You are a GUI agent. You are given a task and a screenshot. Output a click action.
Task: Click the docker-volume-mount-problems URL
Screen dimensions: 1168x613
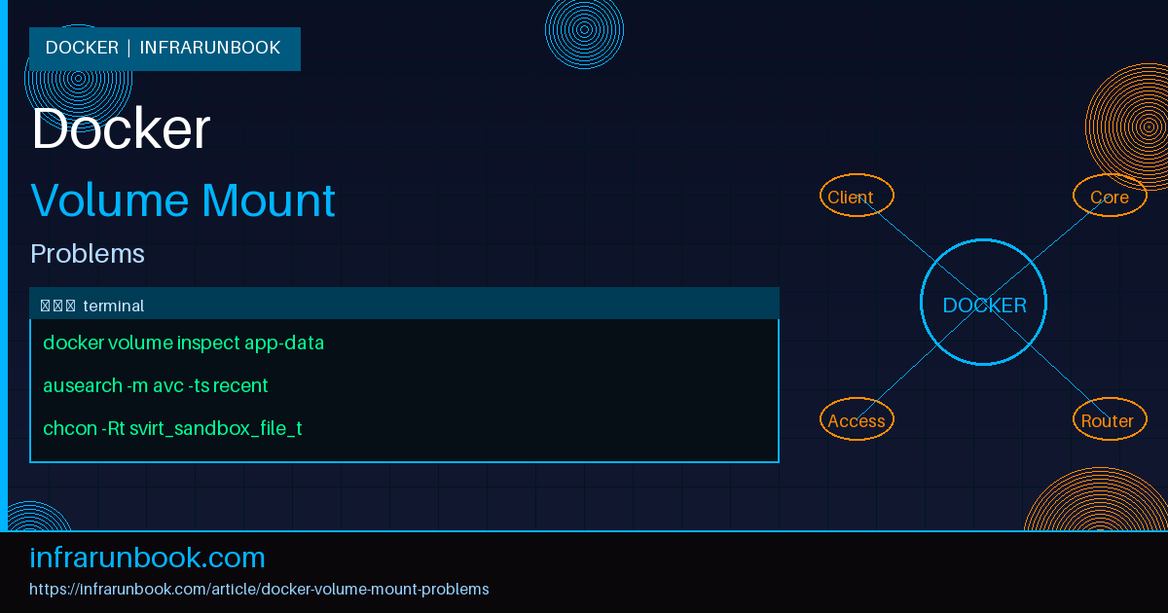[x=259, y=589]
